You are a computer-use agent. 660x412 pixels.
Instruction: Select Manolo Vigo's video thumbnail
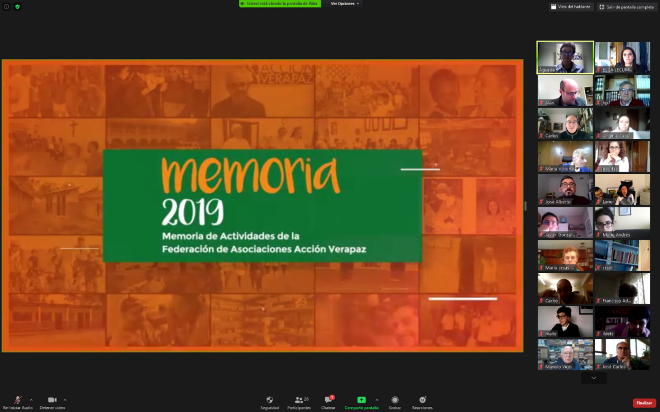tap(565, 355)
